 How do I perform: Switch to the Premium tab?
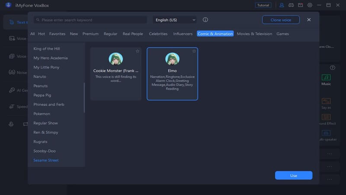[90, 34]
